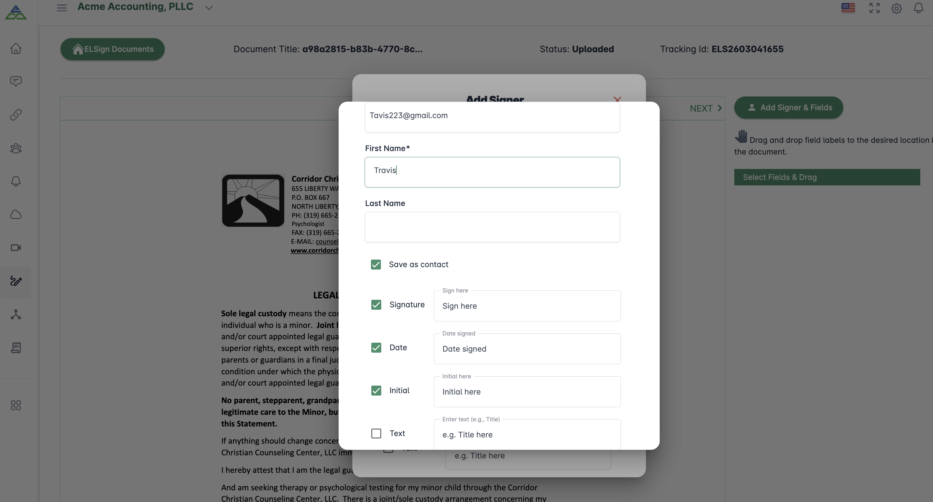
Task: Open the home icon in sidebar
Action: pos(15,48)
